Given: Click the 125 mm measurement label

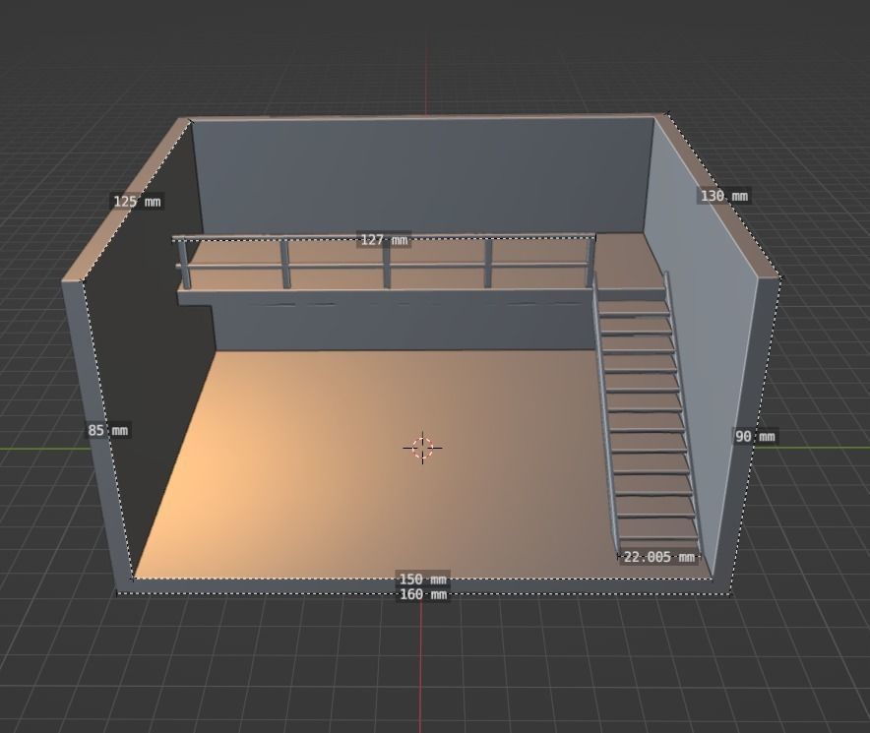Looking at the screenshot, I should point(137,202).
